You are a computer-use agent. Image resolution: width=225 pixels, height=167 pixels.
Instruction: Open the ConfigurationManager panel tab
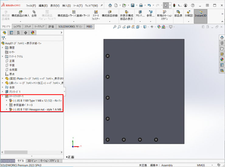[x=18, y=33]
